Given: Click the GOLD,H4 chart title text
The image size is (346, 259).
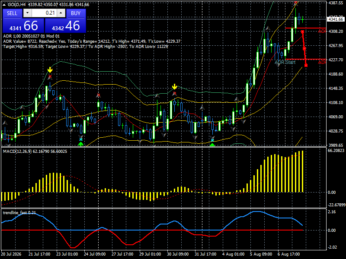Looking at the screenshot, I should click(16, 4).
